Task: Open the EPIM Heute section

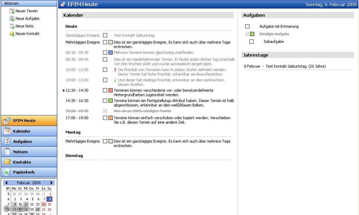Action: tap(29, 121)
